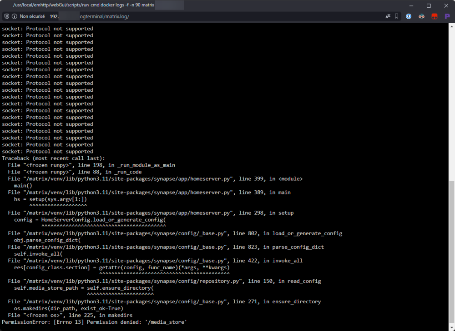Click the PermissionError Errno 13 line
The image size is (455, 331).
click(x=94, y=322)
